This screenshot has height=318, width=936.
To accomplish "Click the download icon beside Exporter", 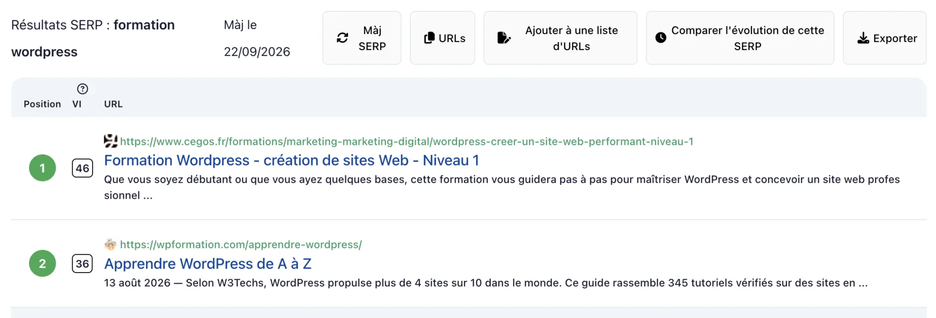I will [x=863, y=38].
